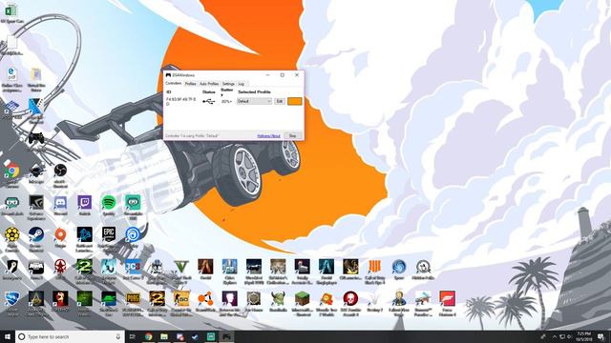
Task: Open Chrome from the taskbar
Action: [x=148, y=336]
